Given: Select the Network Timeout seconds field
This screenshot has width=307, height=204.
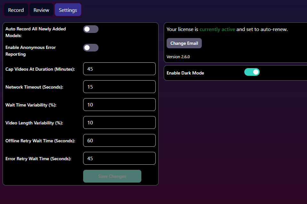Looking at the screenshot, I should (119, 87).
